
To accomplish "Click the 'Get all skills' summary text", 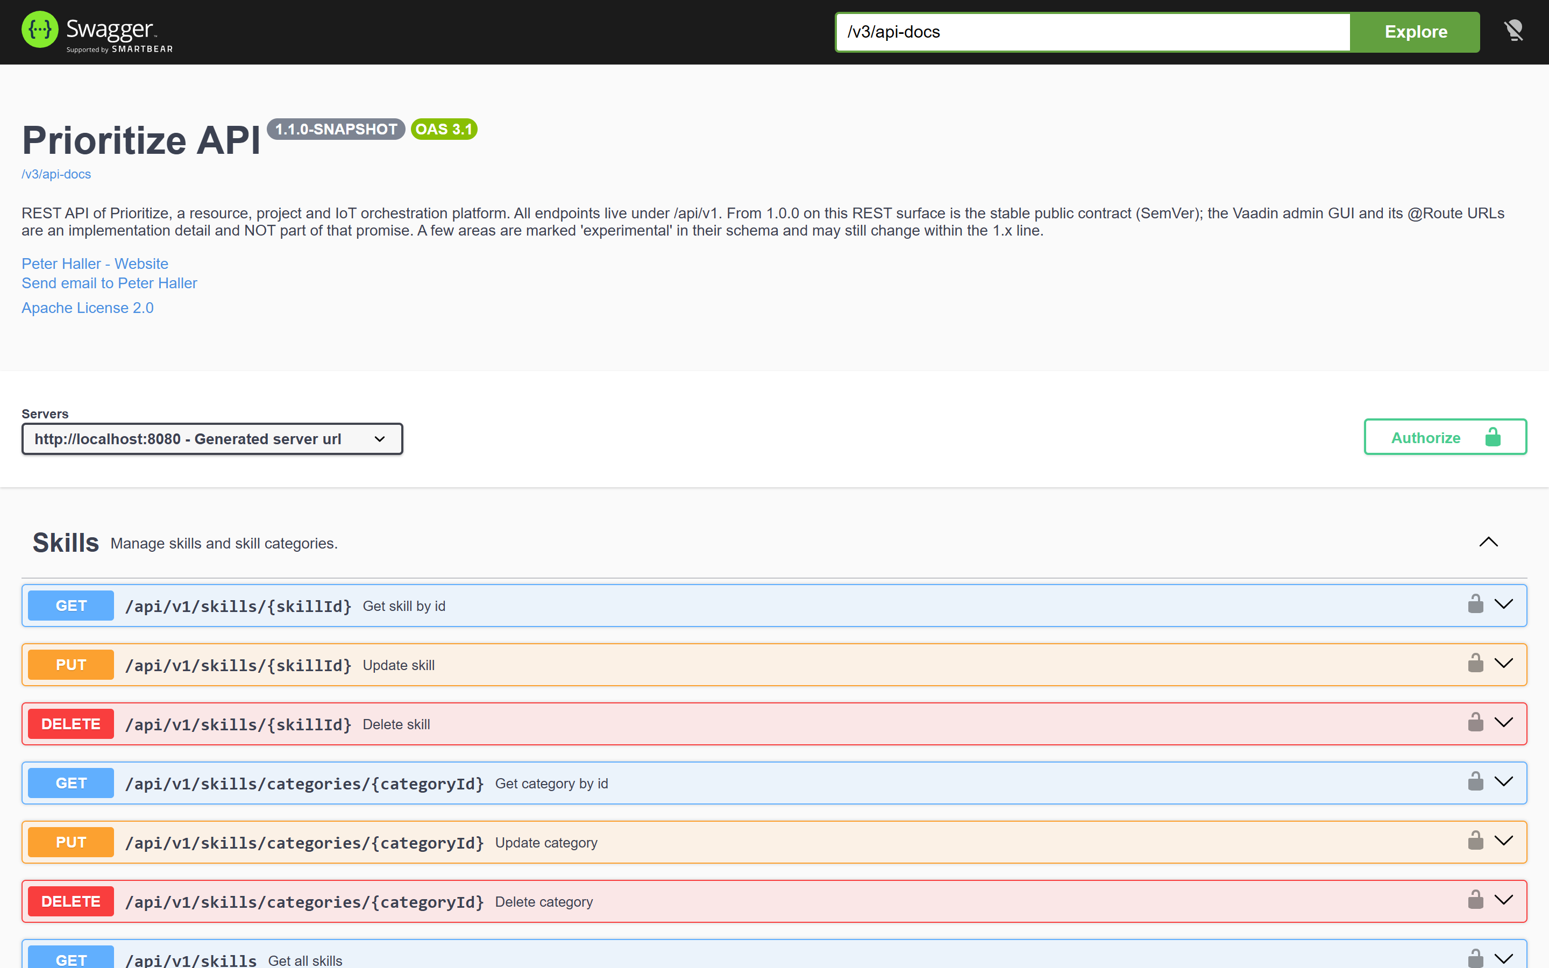I will pyautogui.click(x=305, y=960).
